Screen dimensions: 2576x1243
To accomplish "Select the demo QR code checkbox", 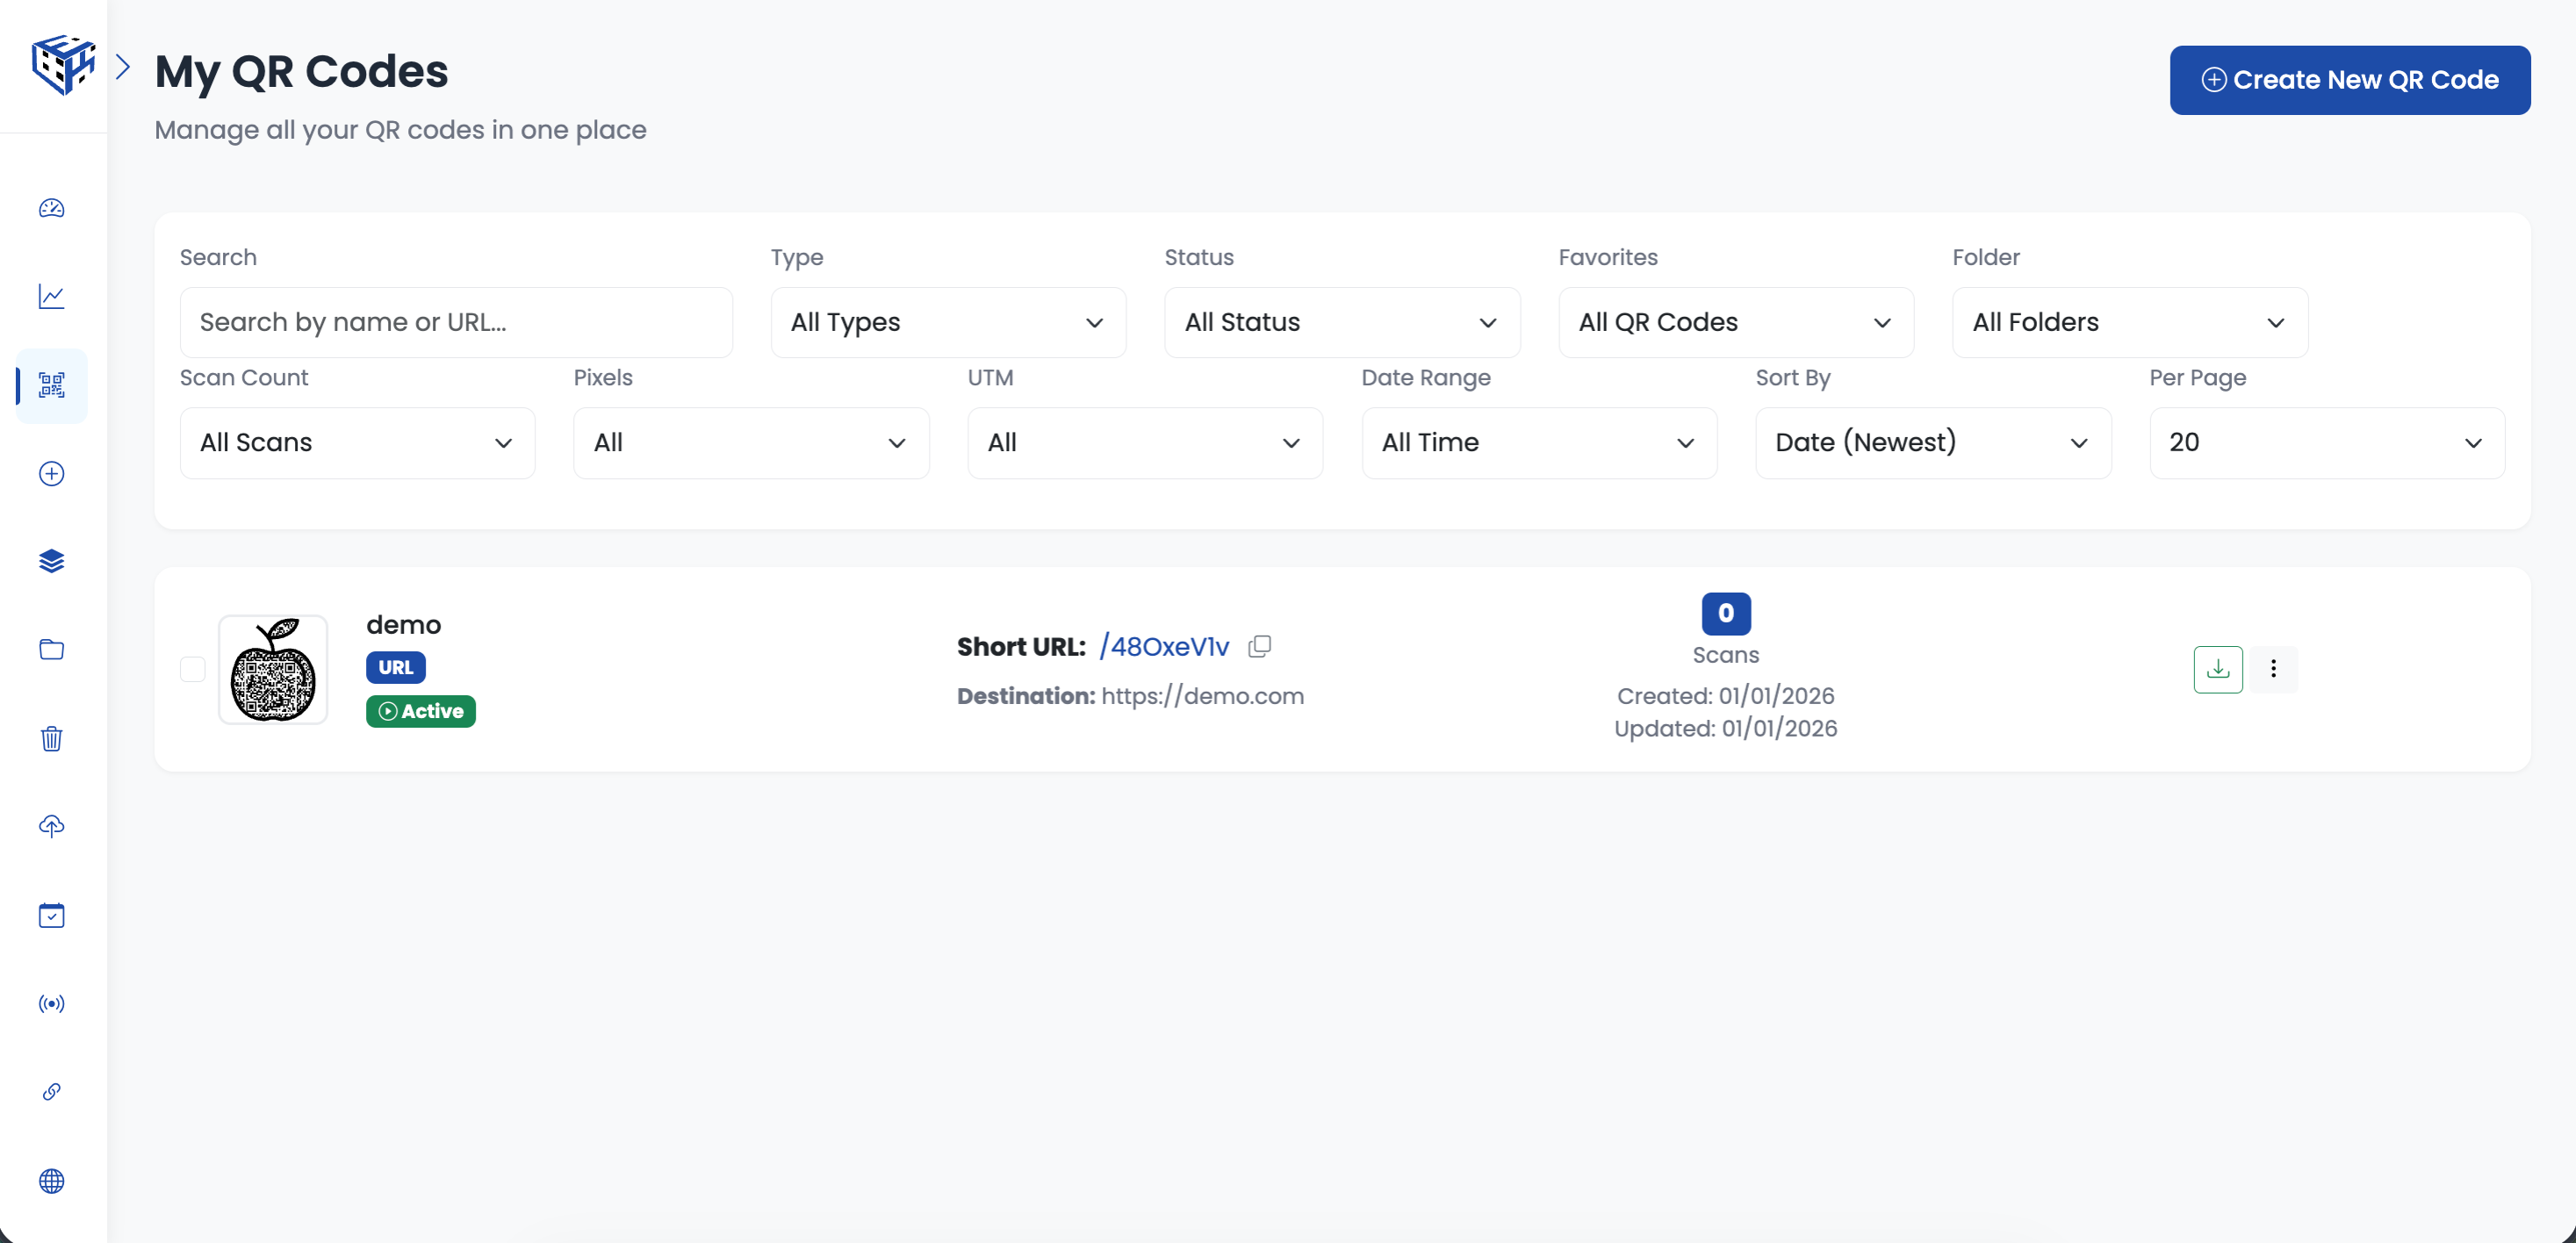I will pos(192,669).
